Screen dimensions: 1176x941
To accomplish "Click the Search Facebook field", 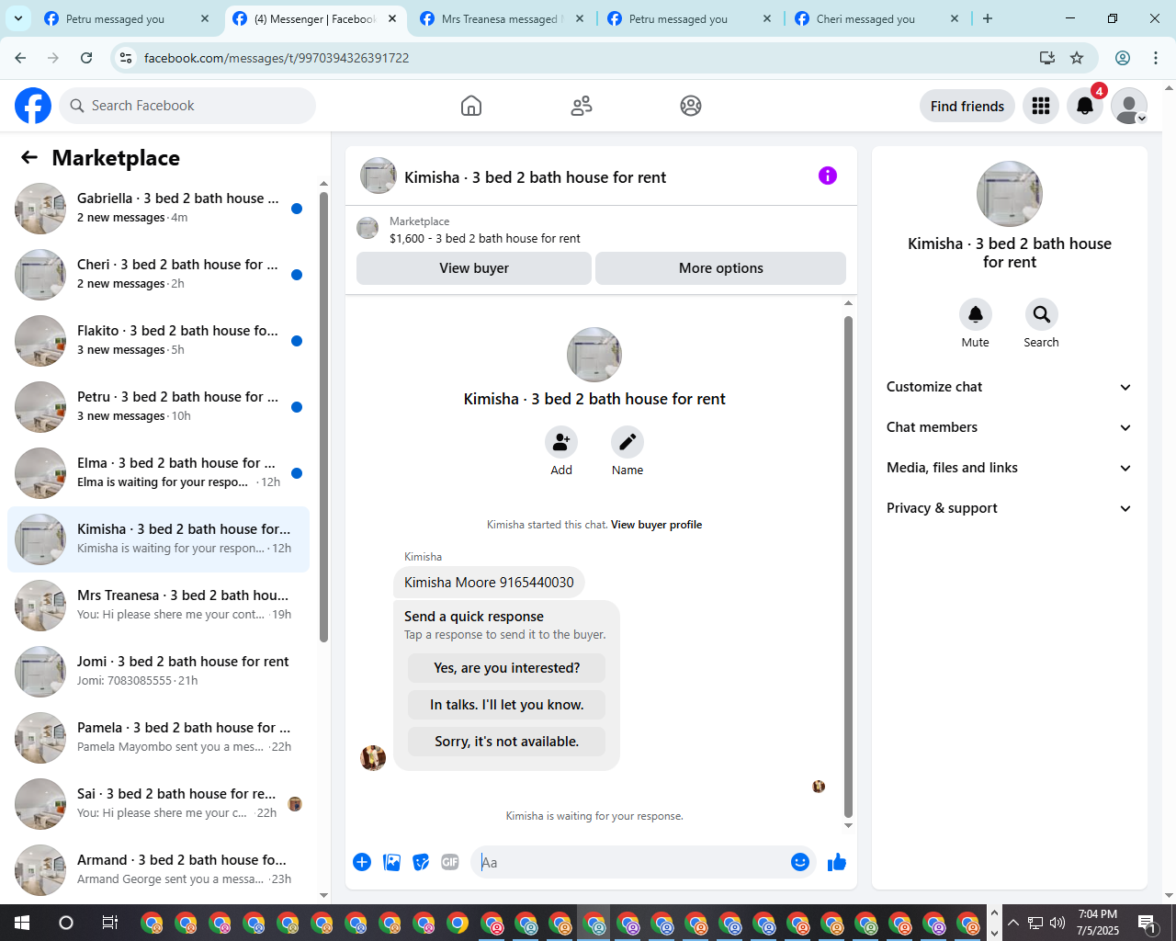I will [187, 106].
